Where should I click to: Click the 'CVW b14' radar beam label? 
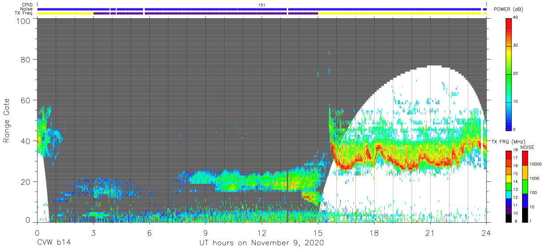point(54,243)
